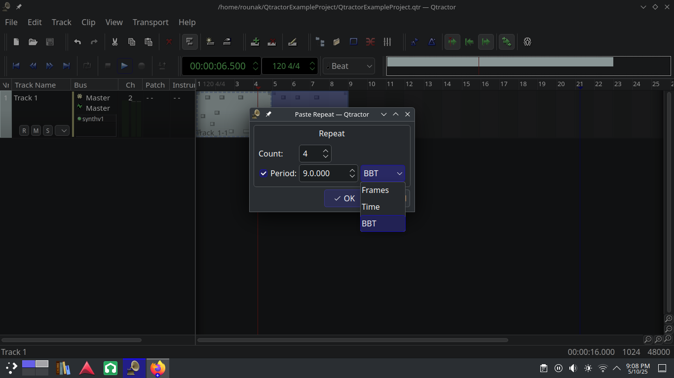Click the highlighted clip select mode icon
The width and height of the screenshot is (674, 378).
189,42
